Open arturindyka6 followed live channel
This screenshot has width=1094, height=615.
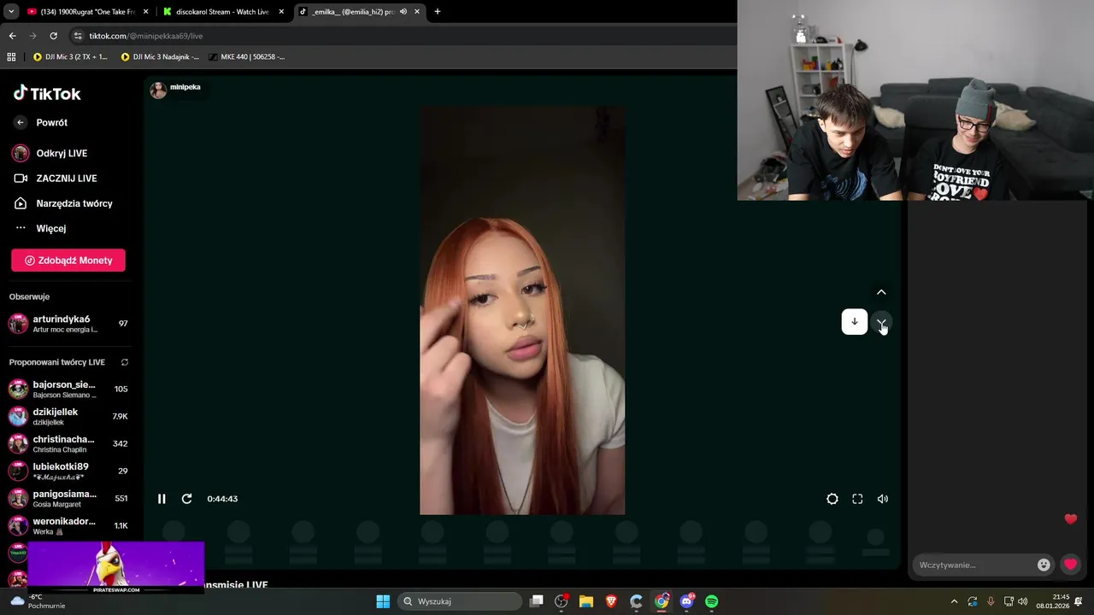click(x=68, y=324)
